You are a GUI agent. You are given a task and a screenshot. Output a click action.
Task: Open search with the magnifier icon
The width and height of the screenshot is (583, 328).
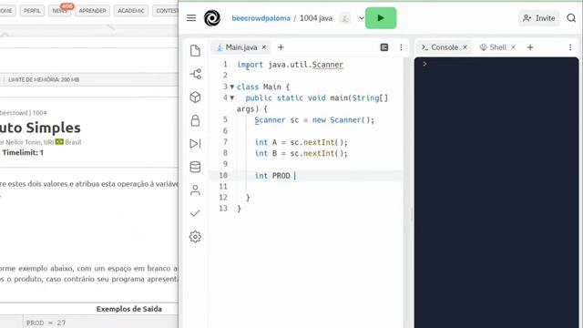point(571,18)
